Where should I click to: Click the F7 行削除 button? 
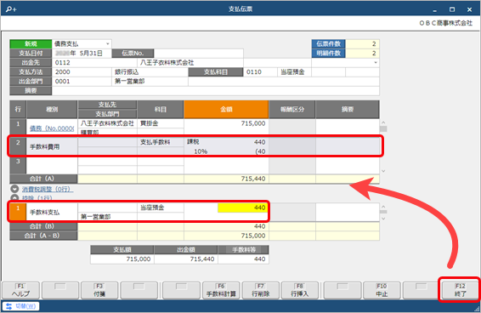click(x=260, y=290)
